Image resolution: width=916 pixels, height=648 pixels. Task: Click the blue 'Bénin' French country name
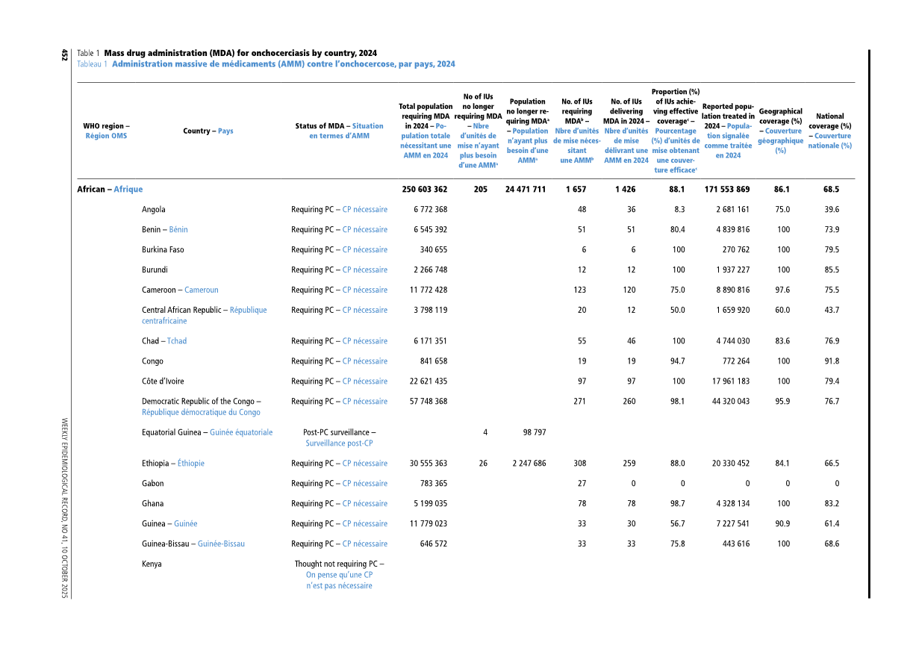[178, 230]
